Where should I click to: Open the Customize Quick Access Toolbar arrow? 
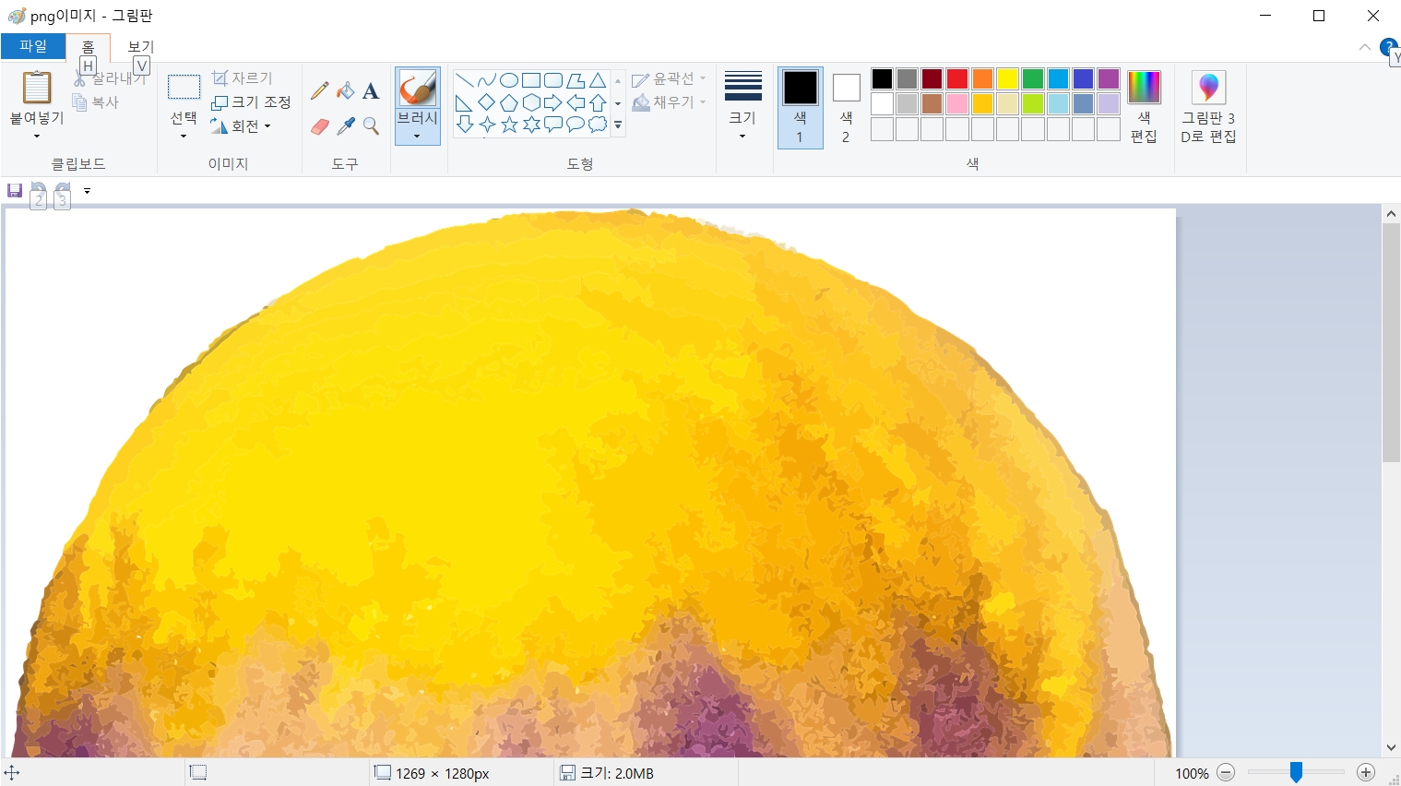pyautogui.click(x=87, y=191)
